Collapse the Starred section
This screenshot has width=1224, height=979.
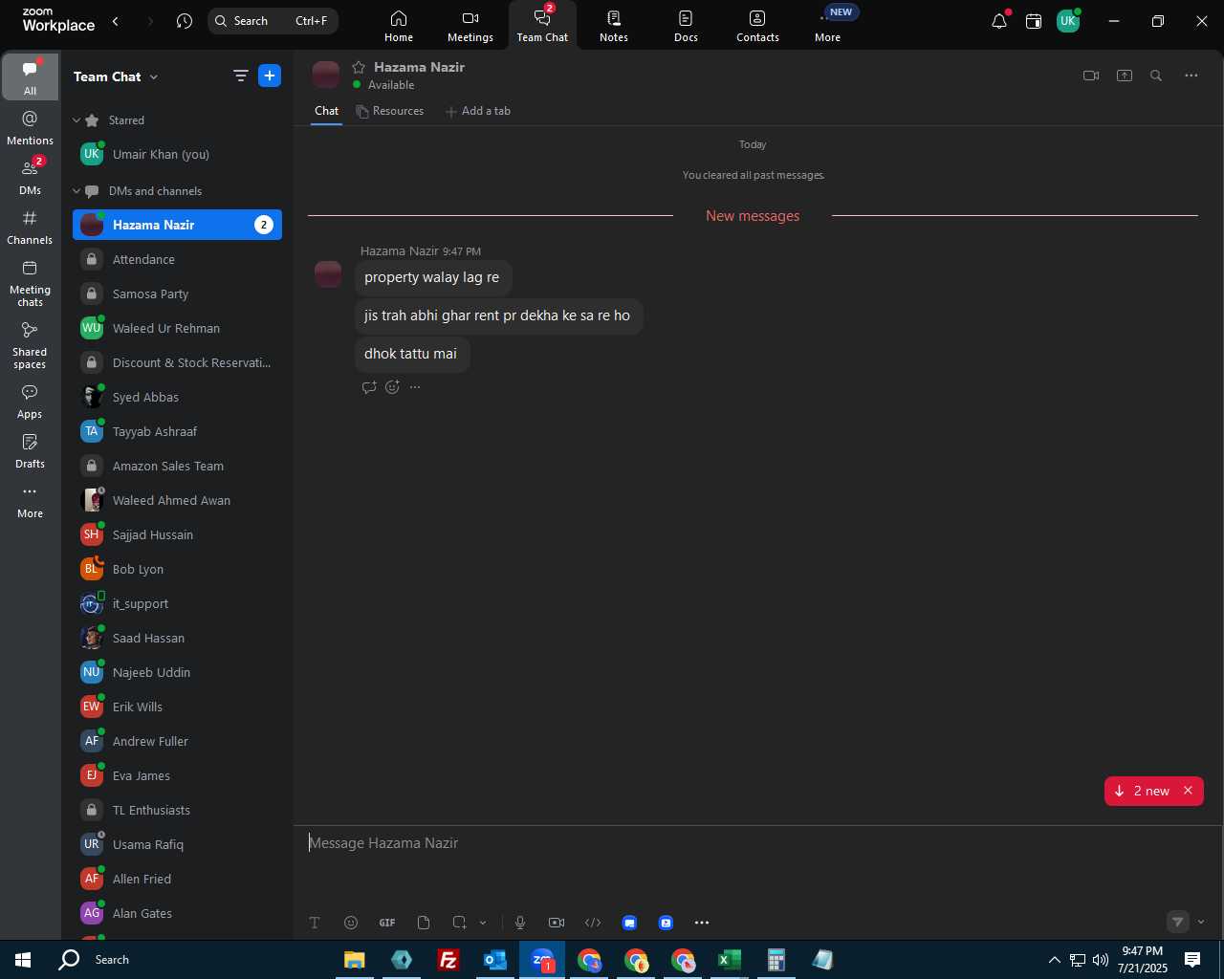76,120
